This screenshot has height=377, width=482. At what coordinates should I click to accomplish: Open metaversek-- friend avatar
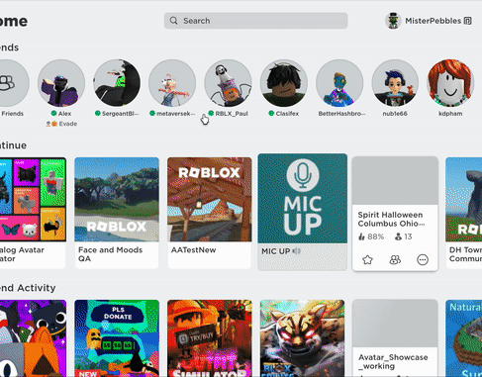(x=172, y=83)
